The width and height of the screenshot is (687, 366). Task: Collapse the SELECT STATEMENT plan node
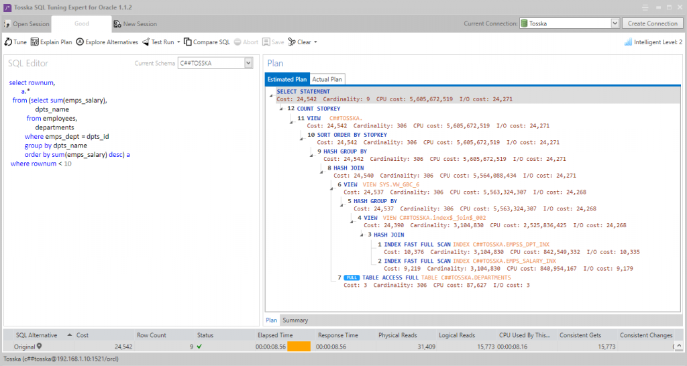271,96
